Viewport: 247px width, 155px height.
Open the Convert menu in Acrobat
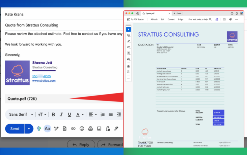pyautogui.click(x=171, y=19)
